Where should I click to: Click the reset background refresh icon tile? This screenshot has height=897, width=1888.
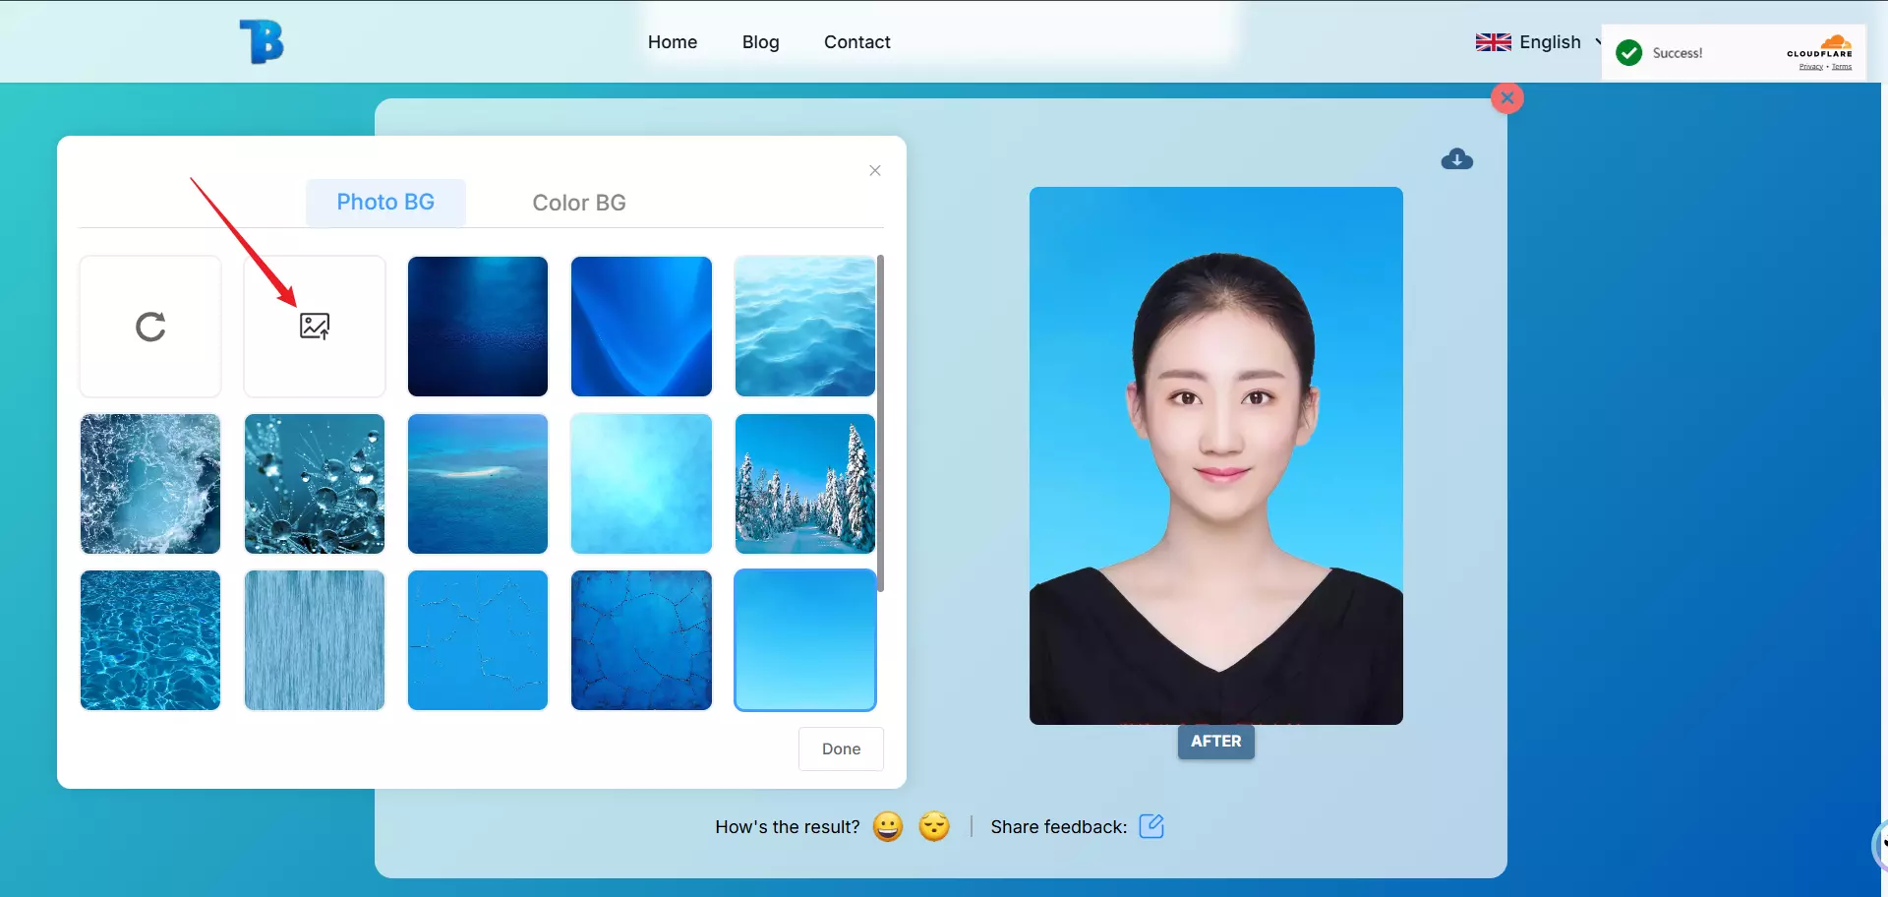tap(150, 327)
